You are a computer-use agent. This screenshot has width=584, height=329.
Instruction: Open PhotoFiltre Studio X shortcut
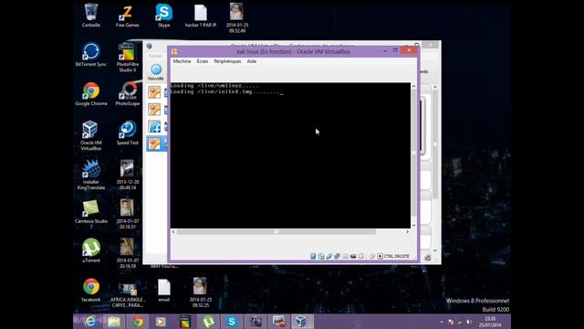(x=128, y=58)
